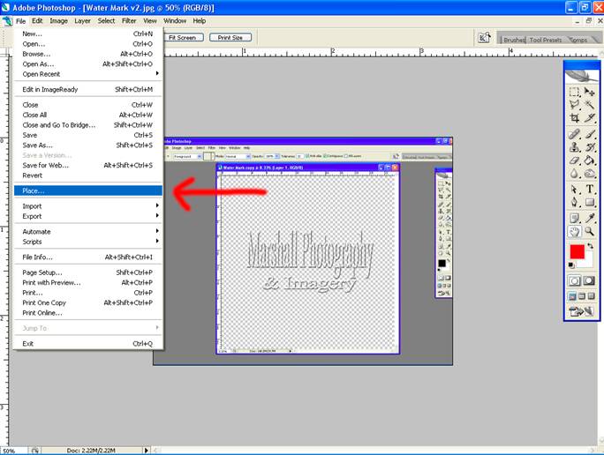Image resolution: width=604 pixels, height=455 pixels.
Task: Select the Blur tool
Action: click(x=574, y=174)
